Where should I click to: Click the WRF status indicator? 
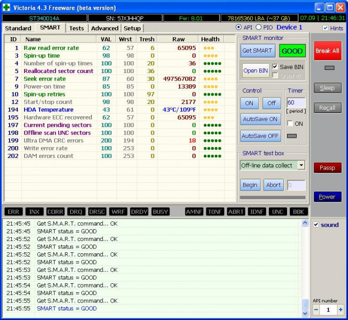coord(118,212)
